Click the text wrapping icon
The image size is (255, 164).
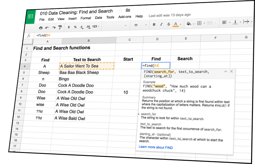pyautogui.click(x=246, y=22)
